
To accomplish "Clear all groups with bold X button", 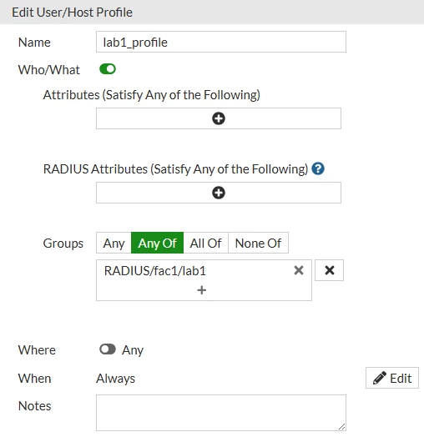I will point(329,270).
